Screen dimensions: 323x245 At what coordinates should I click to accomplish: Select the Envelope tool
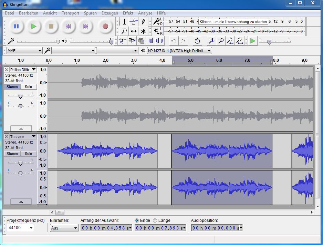coord(134,22)
